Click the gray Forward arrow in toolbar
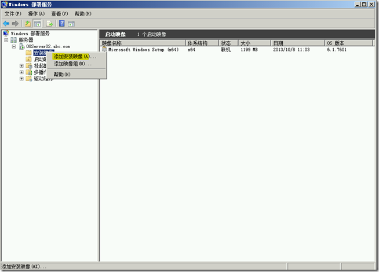Image resolution: width=379 pixels, height=272 pixels. point(15,24)
